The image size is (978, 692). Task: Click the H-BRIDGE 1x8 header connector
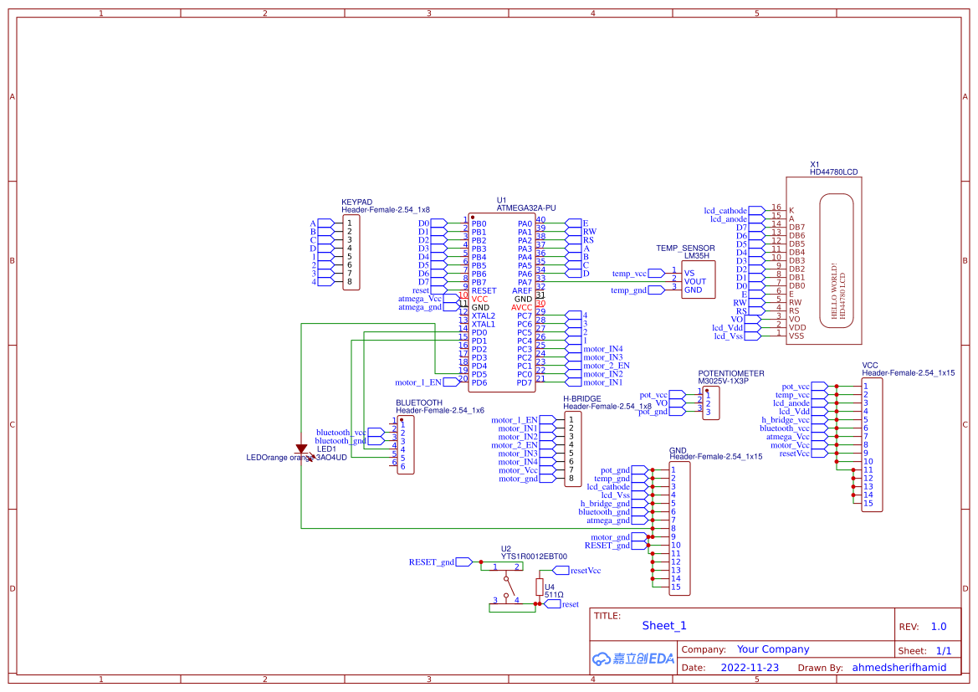[572, 449]
